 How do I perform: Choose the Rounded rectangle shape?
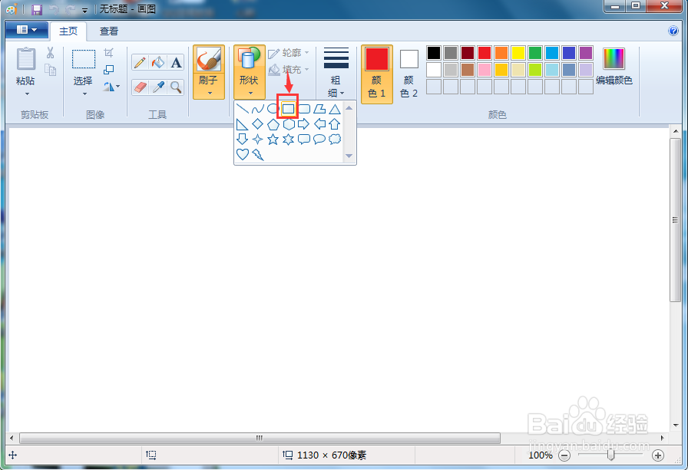tap(305, 109)
